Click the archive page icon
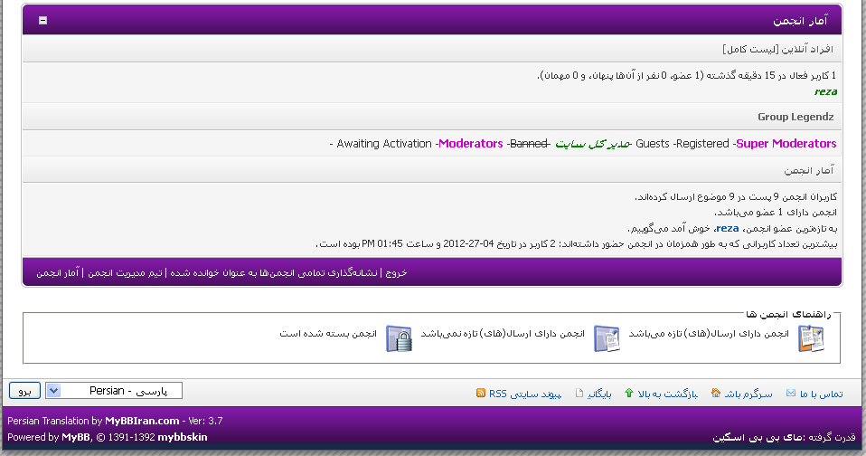This screenshot has width=866, height=456. [x=579, y=393]
